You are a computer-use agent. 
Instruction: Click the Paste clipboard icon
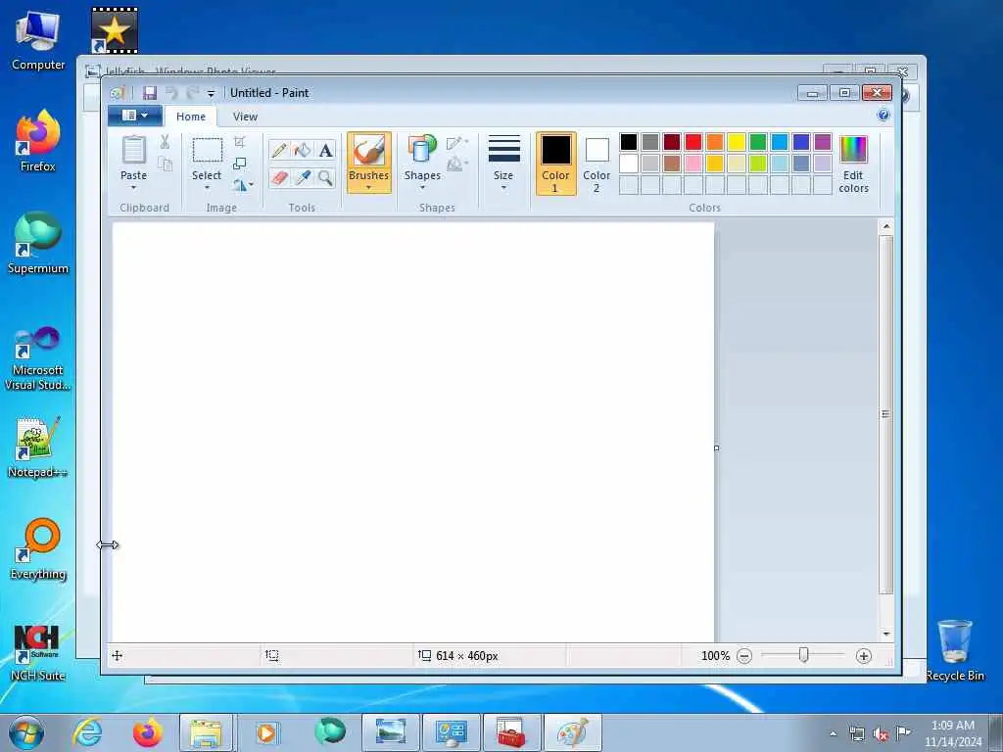tap(133, 150)
